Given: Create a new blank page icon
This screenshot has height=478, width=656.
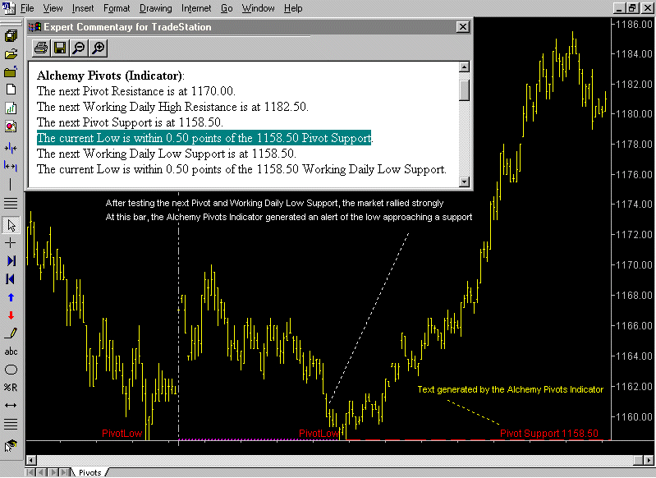Looking at the screenshot, I should pyautogui.click(x=11, y=90).
